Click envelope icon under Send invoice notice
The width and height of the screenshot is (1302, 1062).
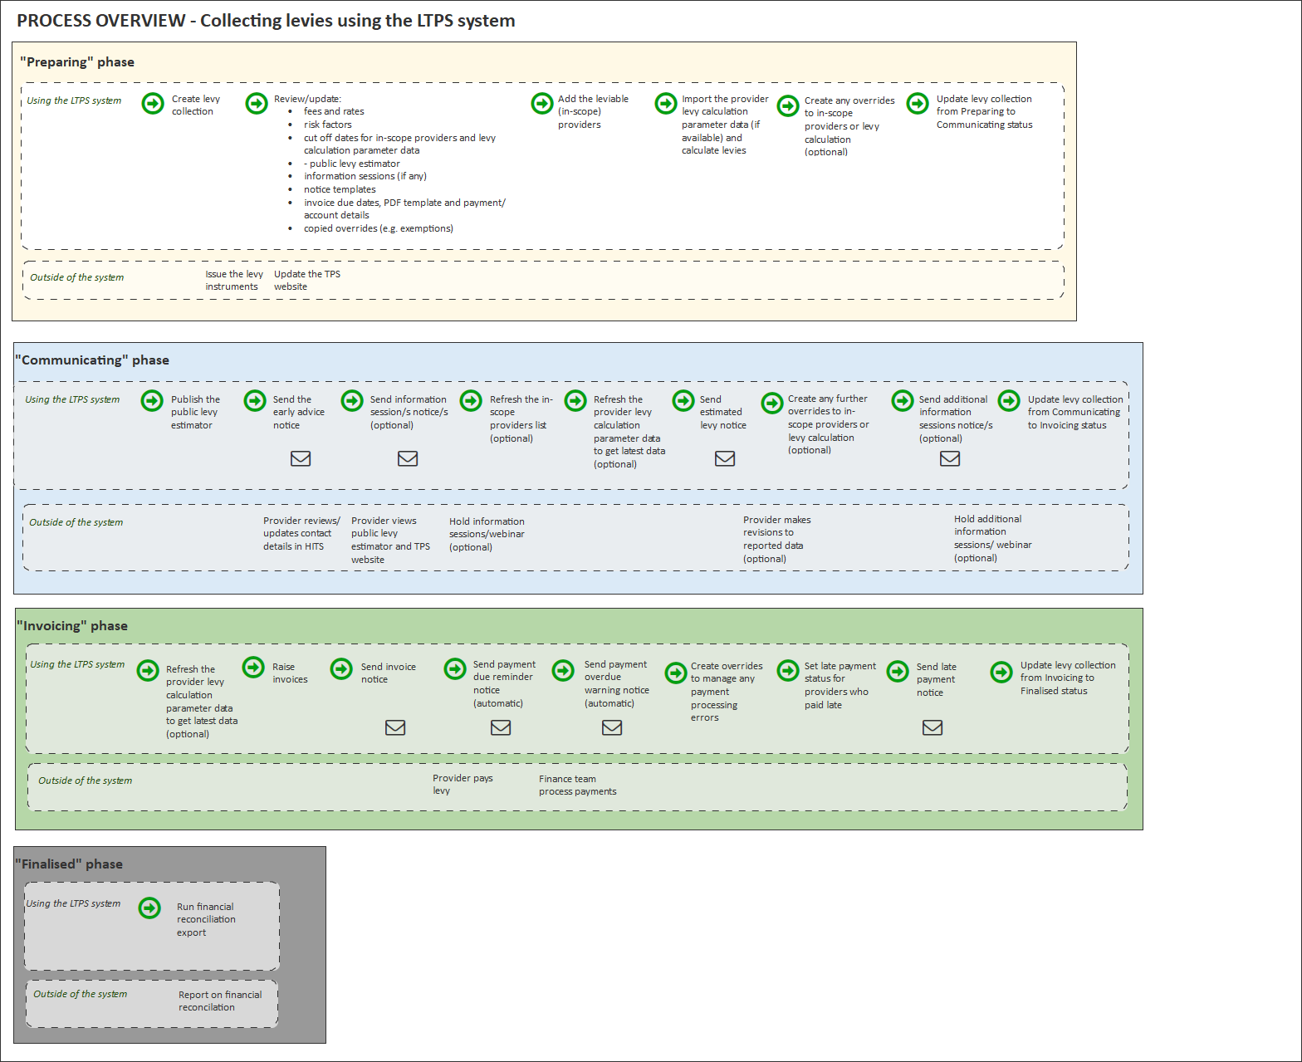(395, 727)
